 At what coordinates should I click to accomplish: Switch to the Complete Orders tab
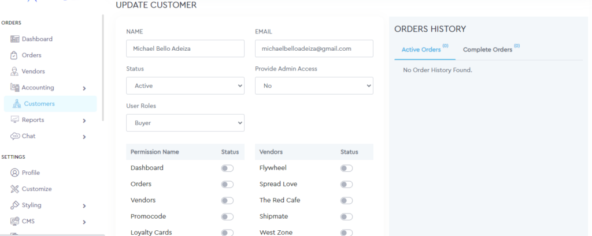[489, 50]
